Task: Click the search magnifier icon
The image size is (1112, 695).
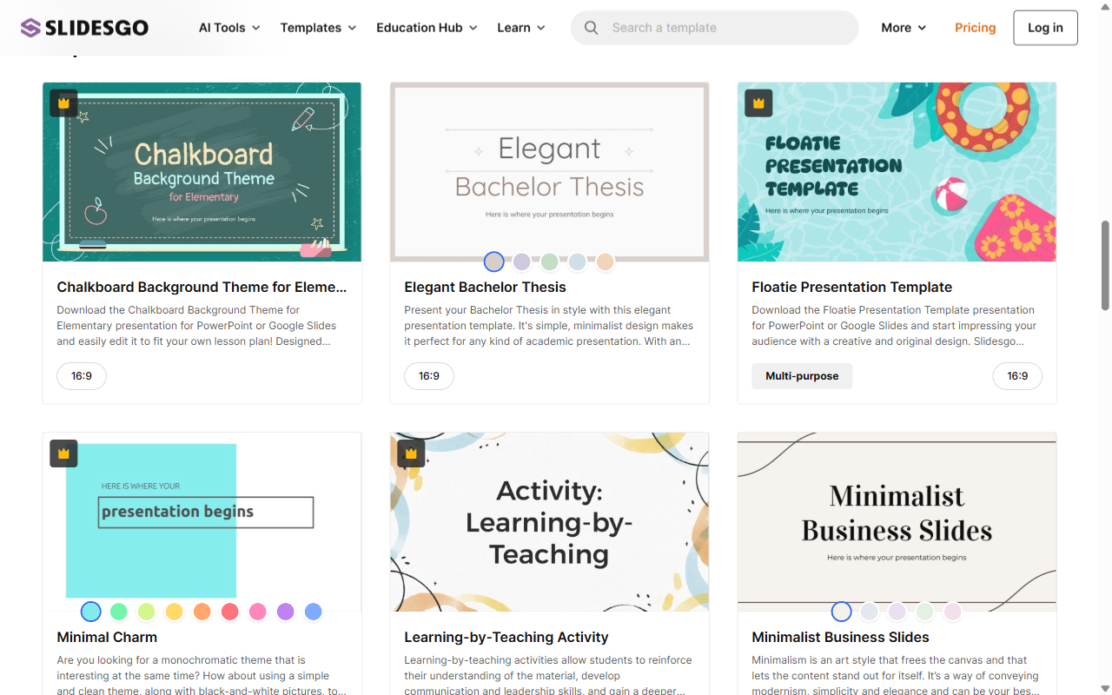Action: click(x=592, y=28)
